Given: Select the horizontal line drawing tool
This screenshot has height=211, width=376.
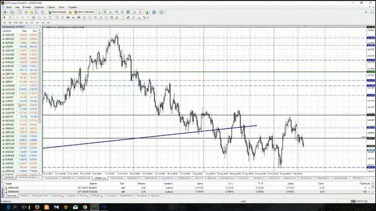Looking at the screenshot, I should click(22, 18).
